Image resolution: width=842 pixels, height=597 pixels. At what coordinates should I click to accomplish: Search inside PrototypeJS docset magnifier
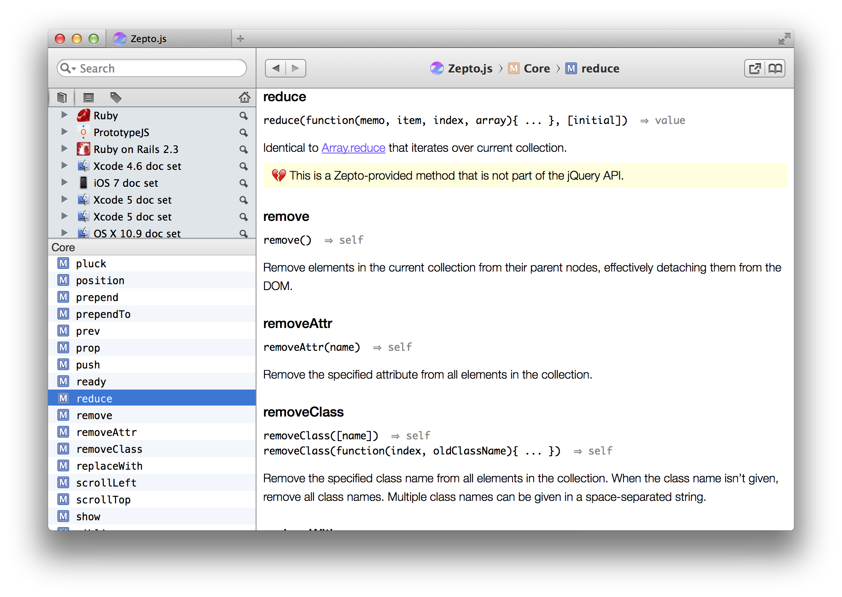click(x=243, y=132)
